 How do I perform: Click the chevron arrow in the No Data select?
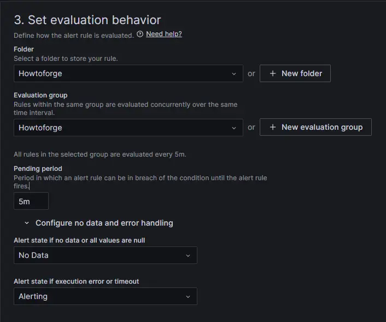(188, 255)
